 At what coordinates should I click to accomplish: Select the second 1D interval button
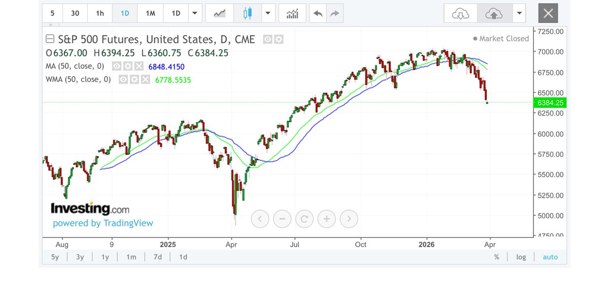click(176, 13)
